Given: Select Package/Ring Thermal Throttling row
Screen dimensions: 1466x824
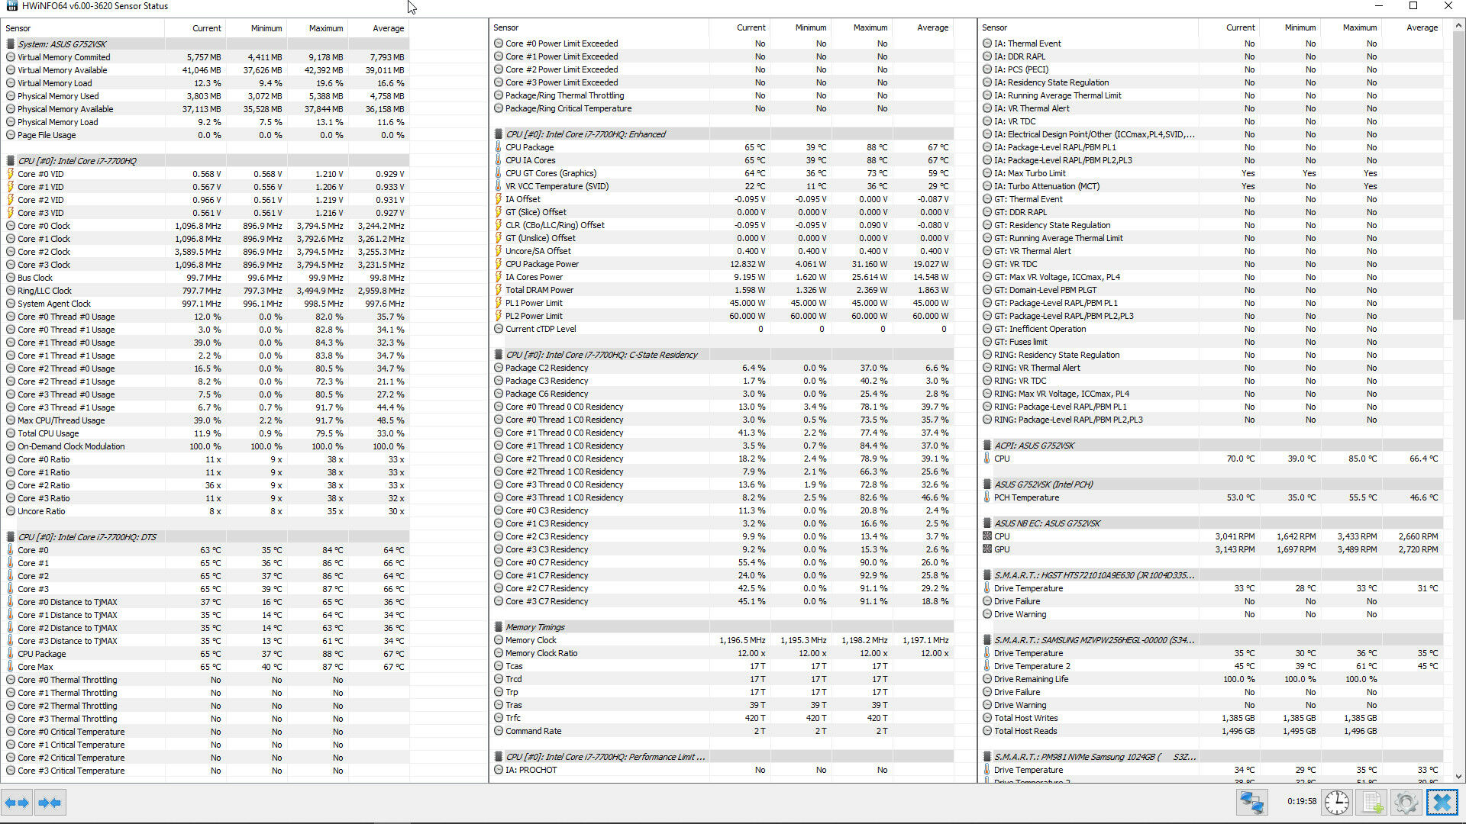Looking at the screenshot, I should [722, 95].
